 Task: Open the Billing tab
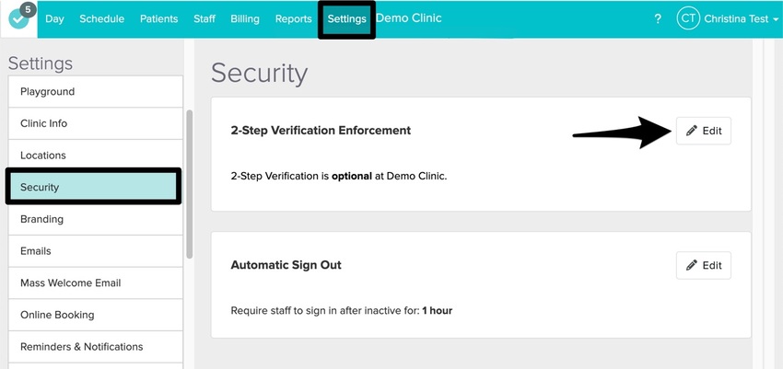[244, 18]
